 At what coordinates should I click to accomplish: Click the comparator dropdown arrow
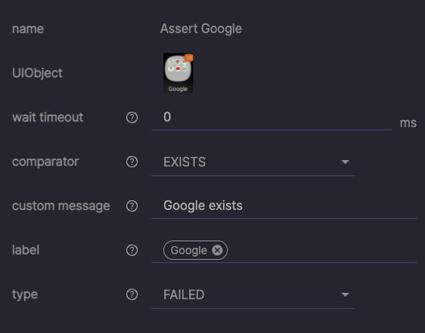(345, 162)
